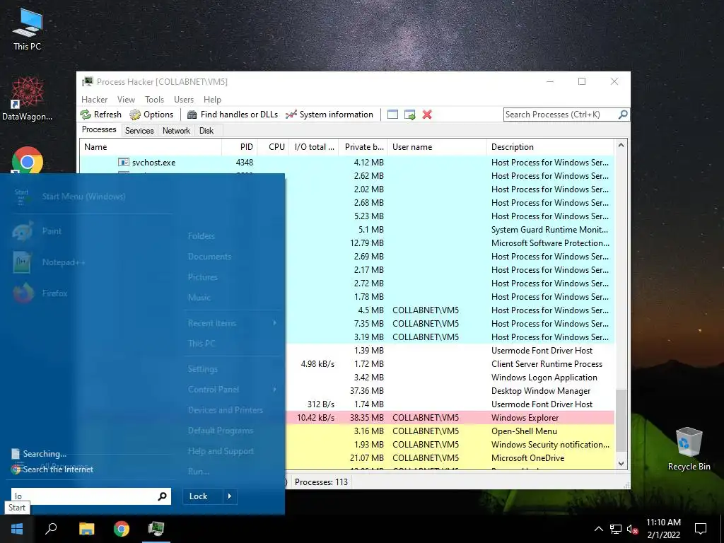Switch to the Disk tab
The image size is (724, 543).
pos(206,131)
